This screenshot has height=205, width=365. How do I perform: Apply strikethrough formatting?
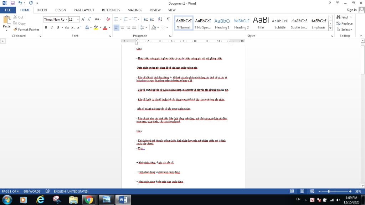[x=67, y=27]
